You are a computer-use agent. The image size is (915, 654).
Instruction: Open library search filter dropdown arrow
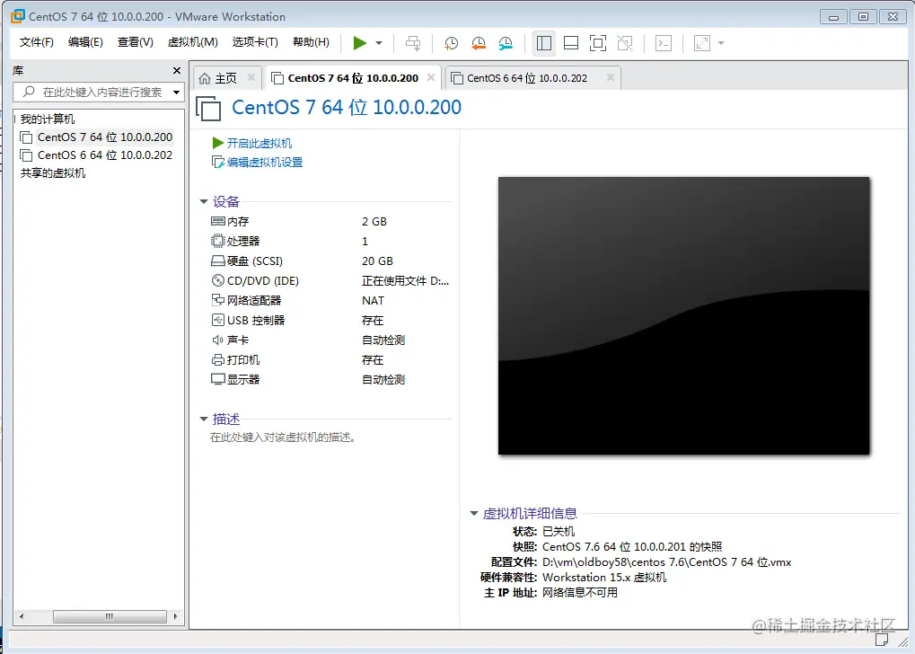coord(176,93)
